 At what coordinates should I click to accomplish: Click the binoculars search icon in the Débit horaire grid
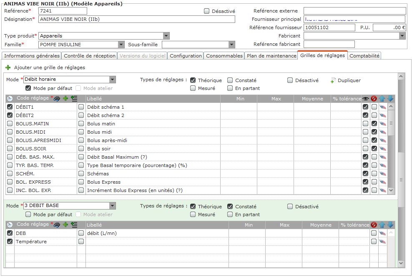pyautogui.click(x=57, y=99)
